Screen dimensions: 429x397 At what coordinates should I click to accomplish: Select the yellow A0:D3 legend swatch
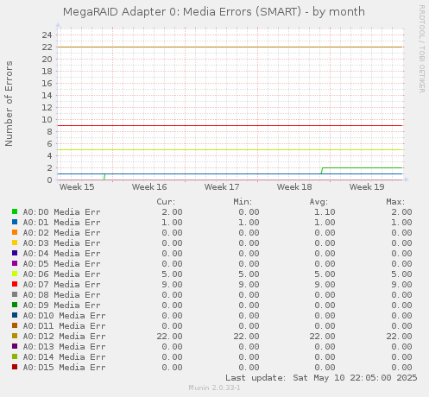[x=15, y=243]
